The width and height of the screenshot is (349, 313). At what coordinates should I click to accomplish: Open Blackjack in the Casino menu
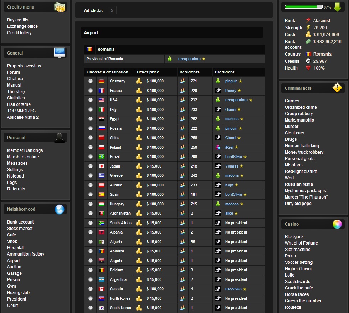click(x=294, y=236)
